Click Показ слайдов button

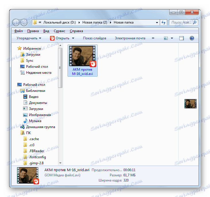(95, 38)
